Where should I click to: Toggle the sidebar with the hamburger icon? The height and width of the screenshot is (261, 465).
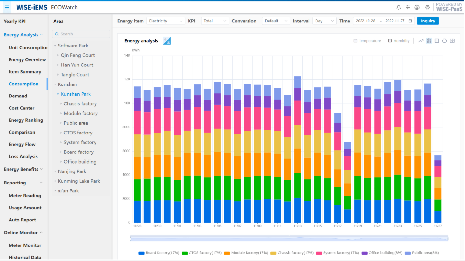(7, 7)
